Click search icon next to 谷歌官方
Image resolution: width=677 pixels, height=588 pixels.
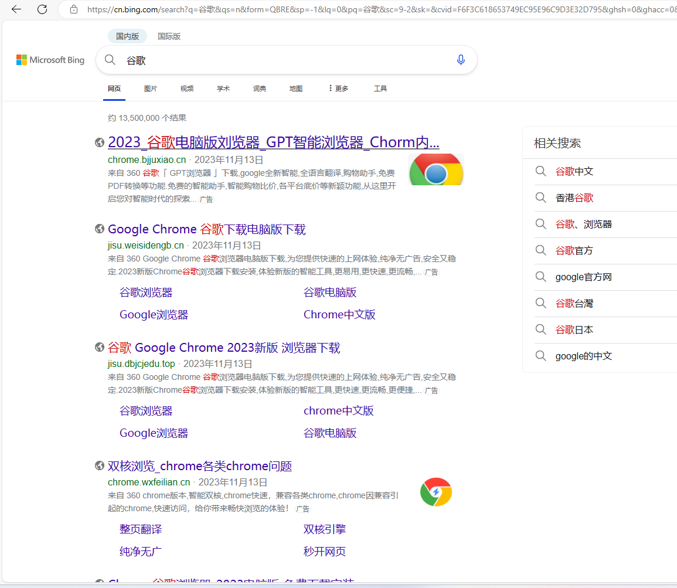point(540,250)
